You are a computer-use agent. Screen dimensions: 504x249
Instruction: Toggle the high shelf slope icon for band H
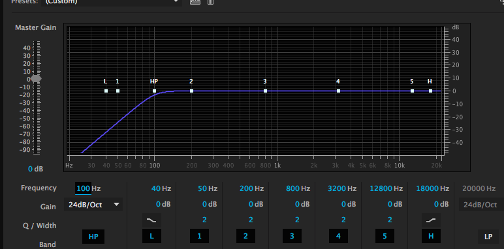431,220
